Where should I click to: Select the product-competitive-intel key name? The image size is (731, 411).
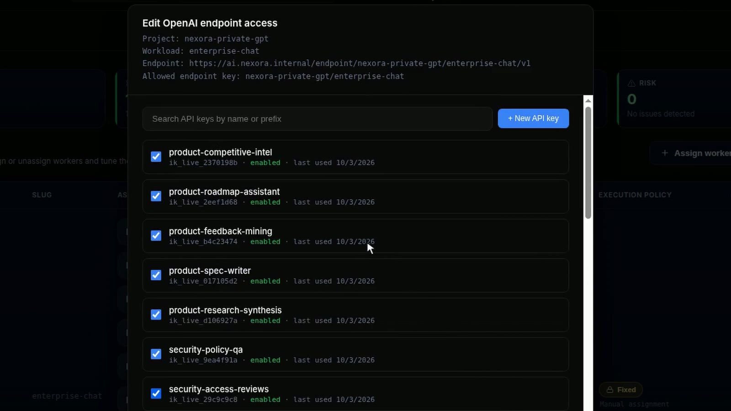220,152
